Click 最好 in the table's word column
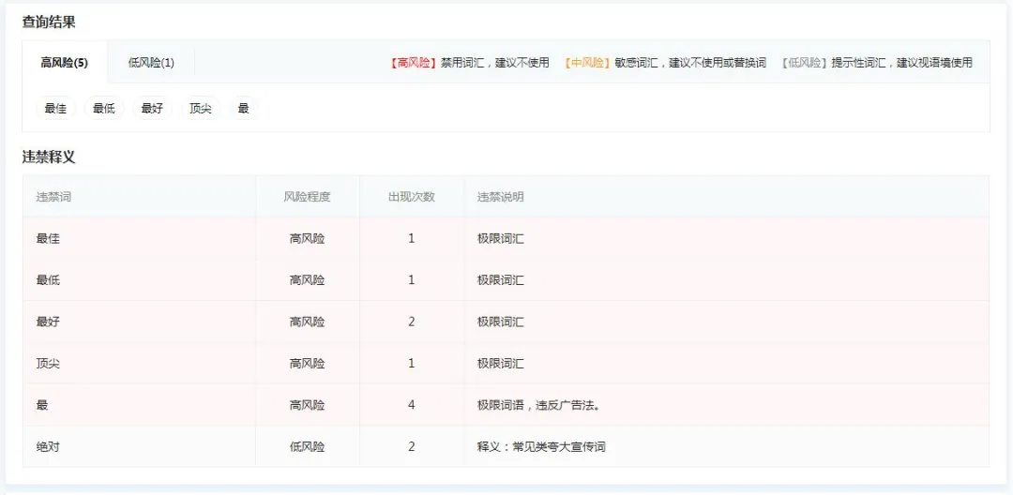 click(x=48, y=322)
